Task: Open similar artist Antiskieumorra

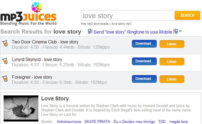Action: point(69,122)
